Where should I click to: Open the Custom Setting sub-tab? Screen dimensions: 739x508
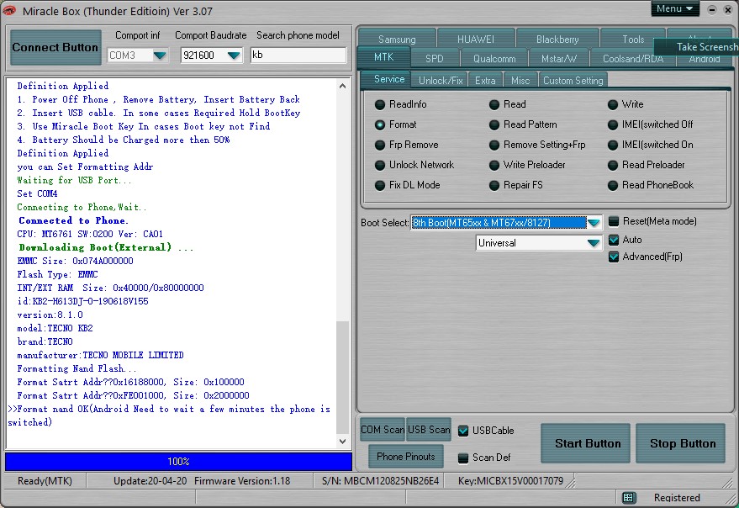tap(573, 81)
